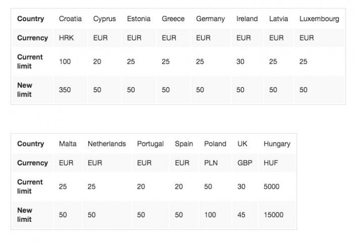This screenshot has width=355, height=244.
Task: Click the Croatia country header cell
Action: click(x=71, y=19)
